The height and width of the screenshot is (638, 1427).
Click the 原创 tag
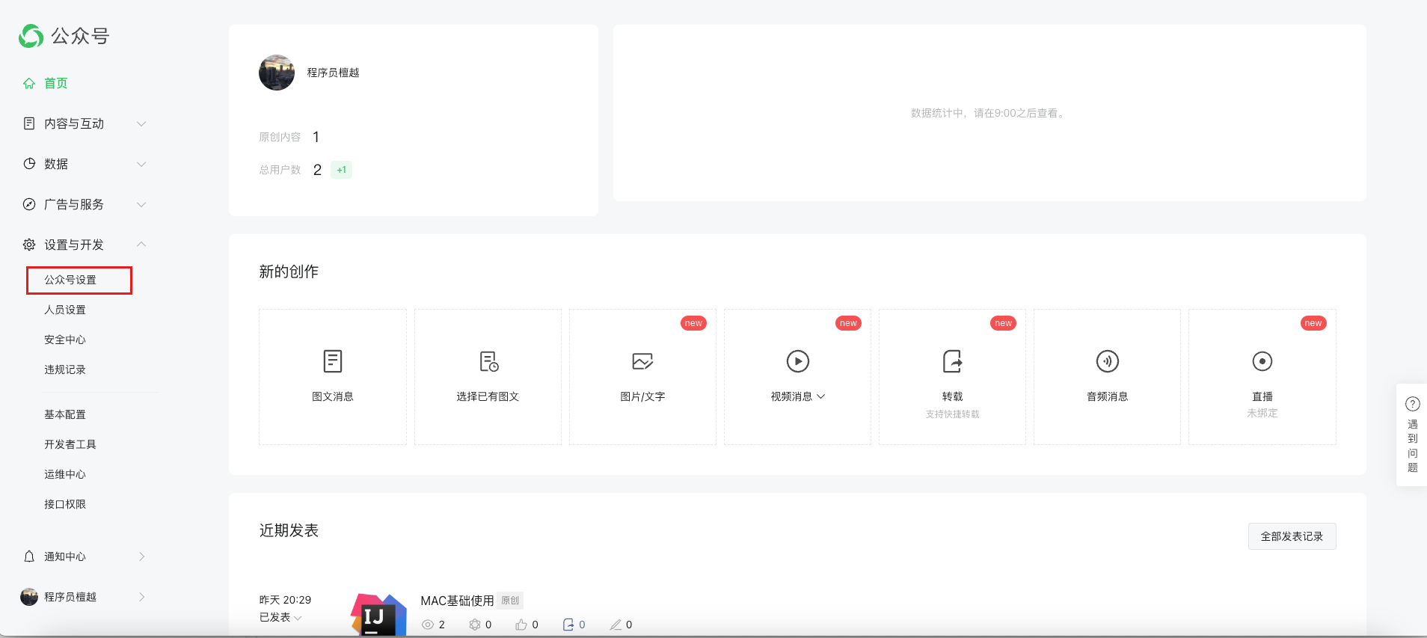pos(510,601)
